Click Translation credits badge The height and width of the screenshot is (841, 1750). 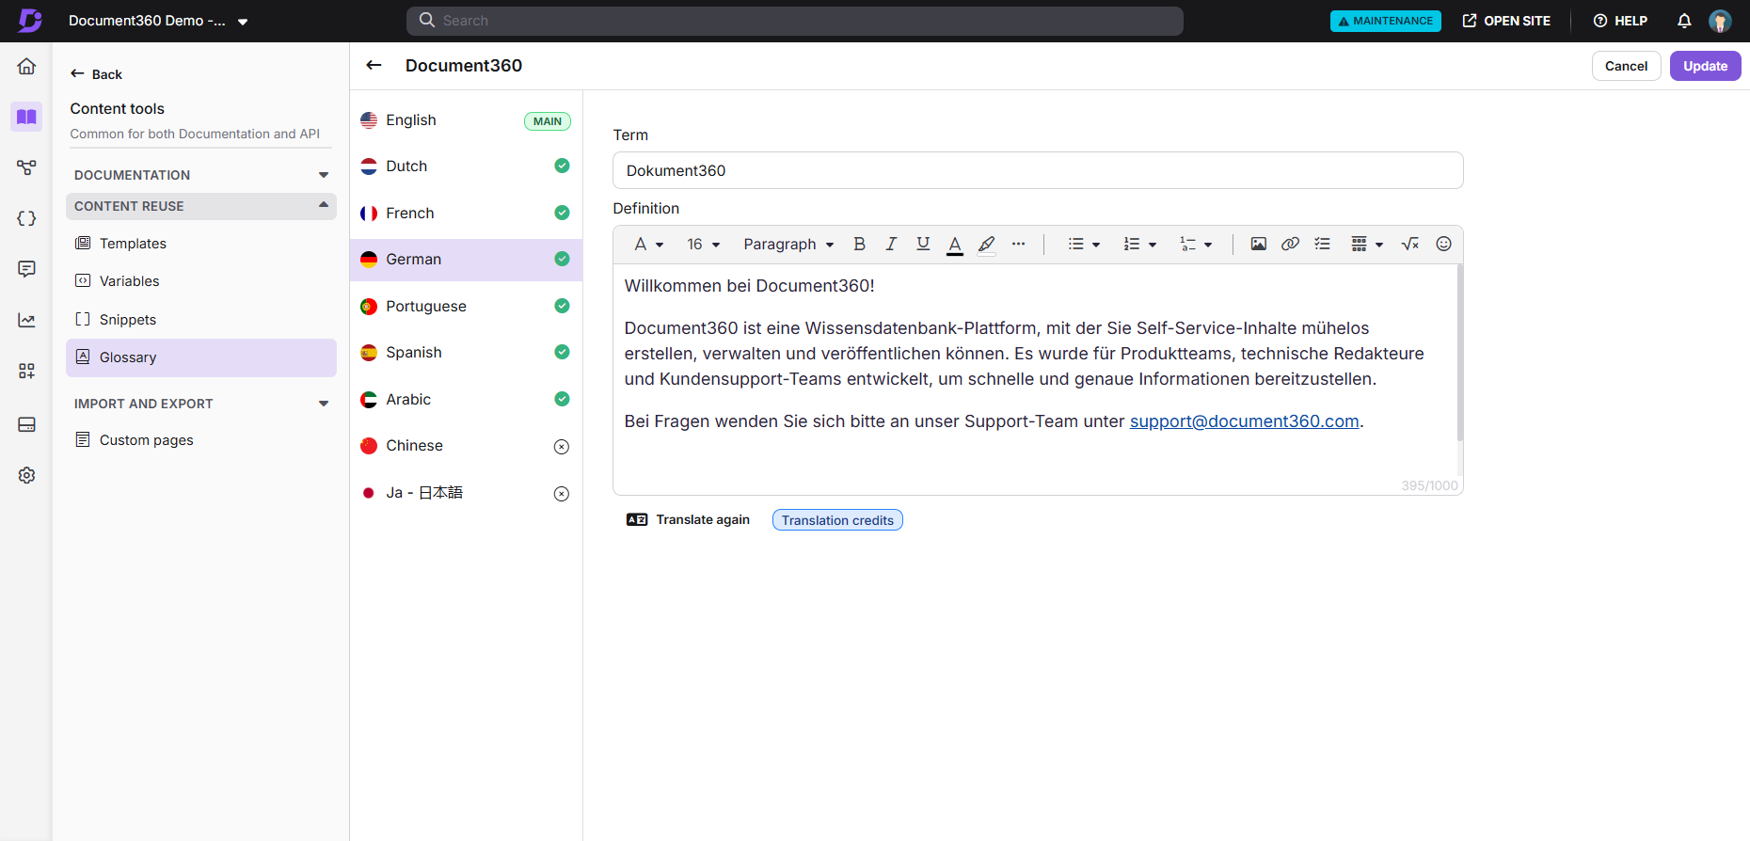[837, 520]
